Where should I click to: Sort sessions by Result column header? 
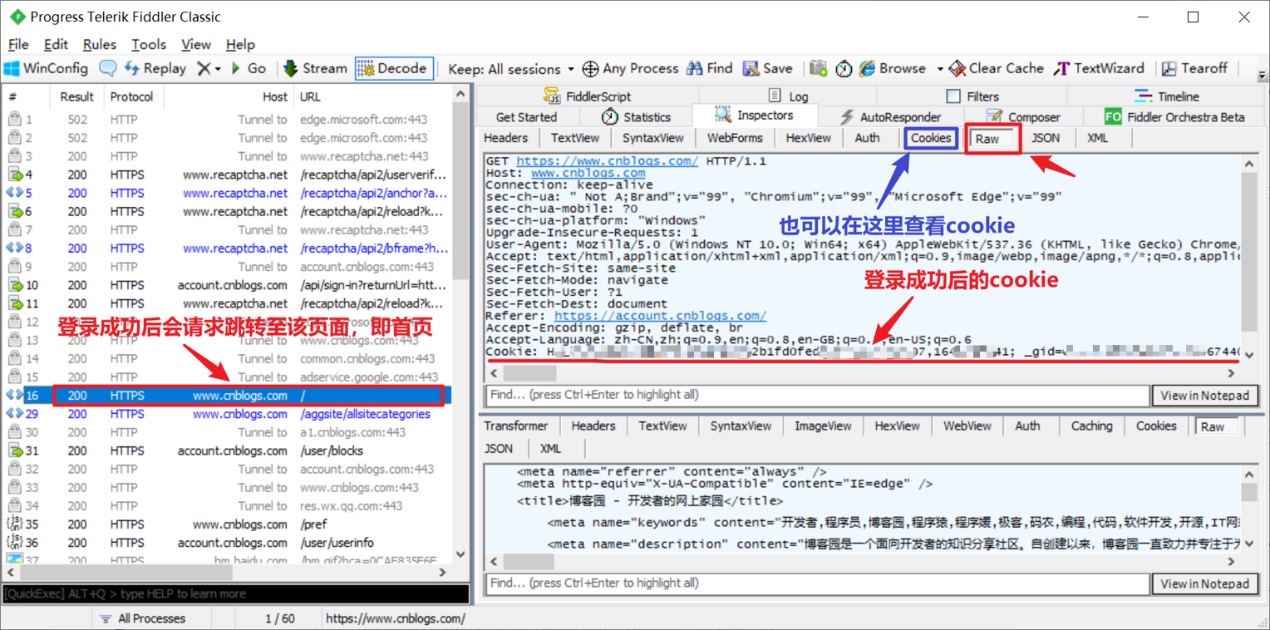click(x=76, y=96)
